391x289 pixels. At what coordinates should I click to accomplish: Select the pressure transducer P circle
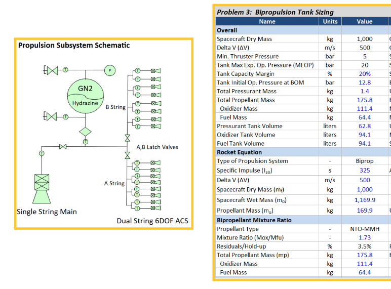click(x=110, y=69)
